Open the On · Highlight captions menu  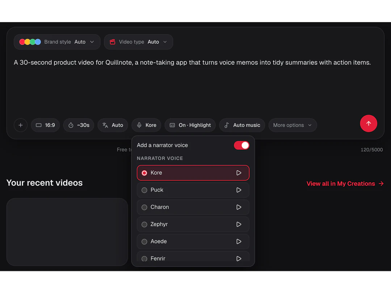(190, 125)
